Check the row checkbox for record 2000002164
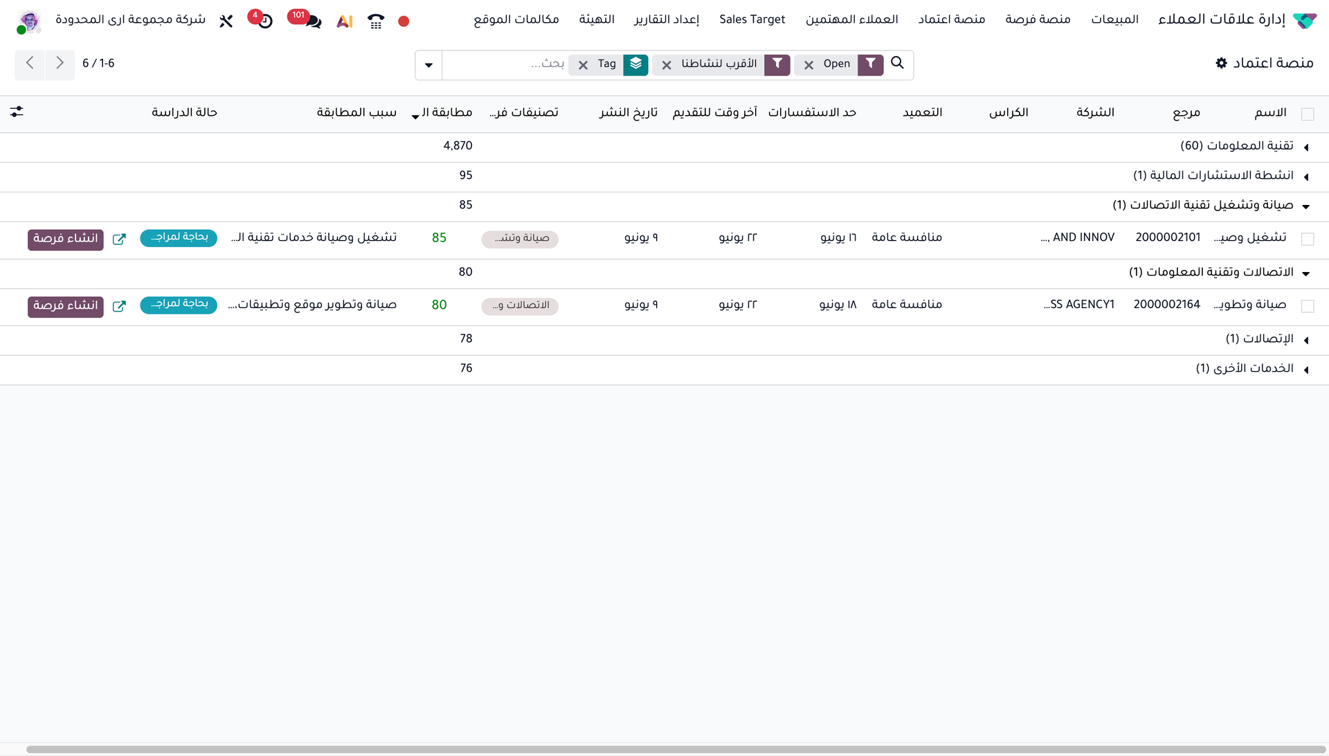This screenshot has width=1329, height=756. 1308,306
